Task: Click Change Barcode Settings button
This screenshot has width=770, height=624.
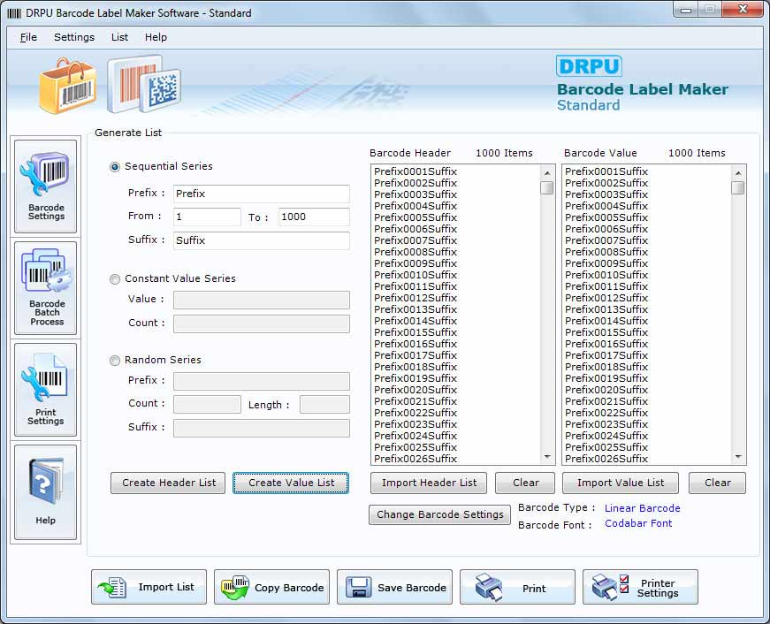Action: point(439,514)
